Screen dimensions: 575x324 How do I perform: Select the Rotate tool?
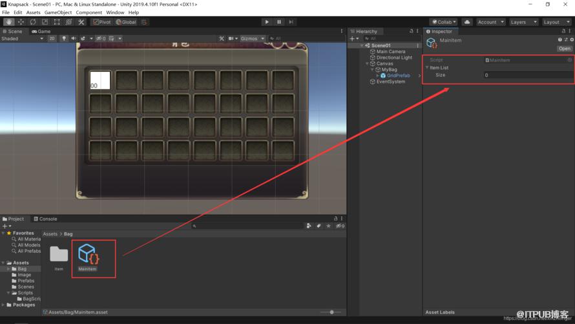pyautogui.click(x=33, y=22)
